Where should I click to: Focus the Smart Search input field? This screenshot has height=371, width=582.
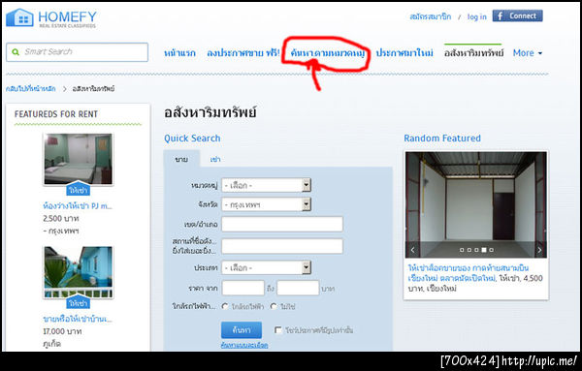click(78, 52)
